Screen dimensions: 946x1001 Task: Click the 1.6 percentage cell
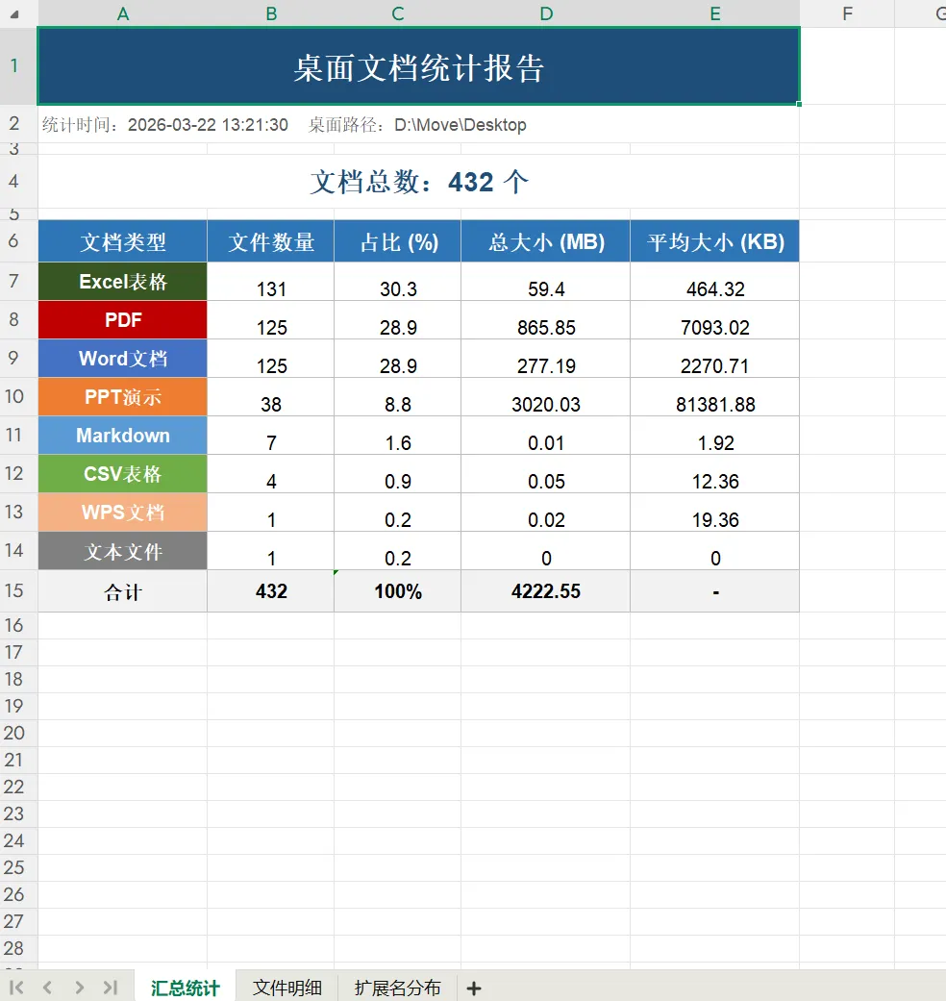(x=398, y=436)
